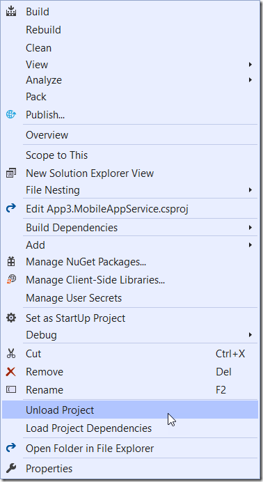Choose Cut from the menu

(x=130, y=354)
